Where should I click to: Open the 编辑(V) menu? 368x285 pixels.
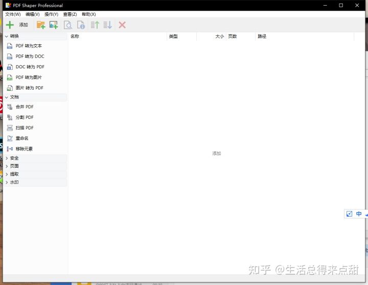[32, 14]
